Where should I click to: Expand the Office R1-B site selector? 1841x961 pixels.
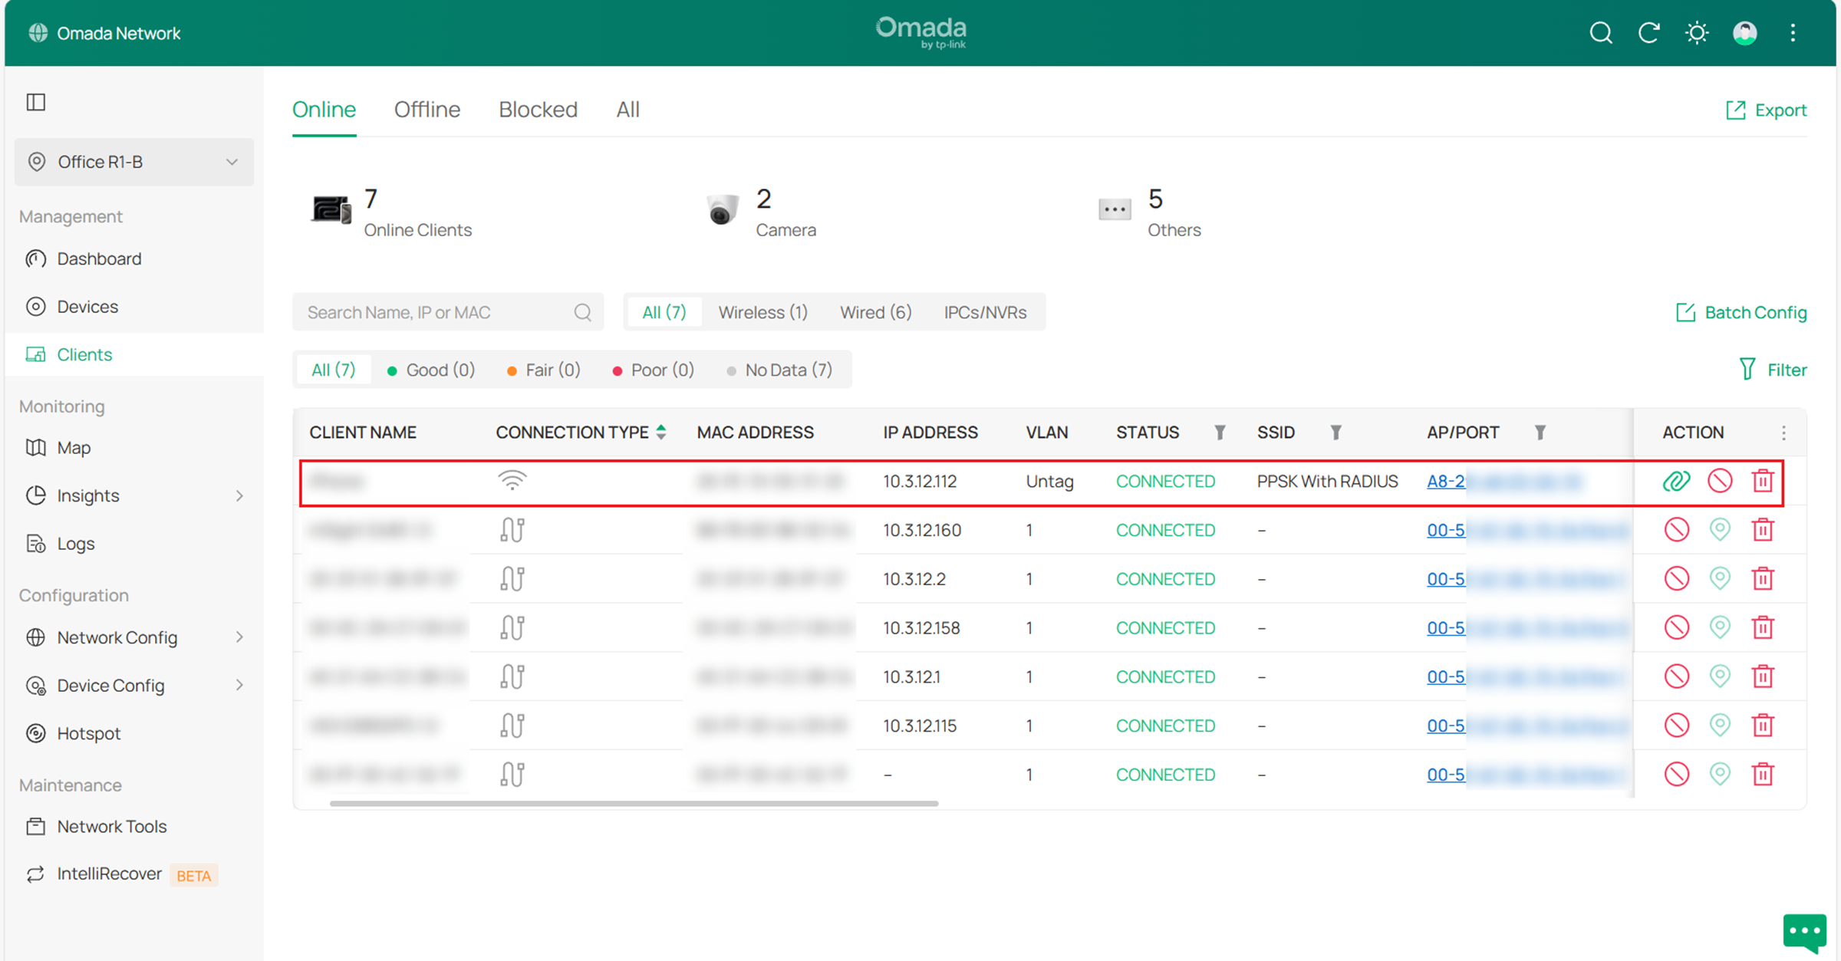134,162
